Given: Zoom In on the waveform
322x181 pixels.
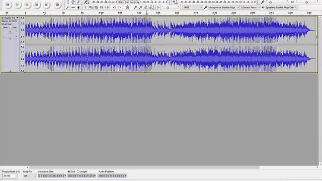Looking at the screenshot, I should (135, 8).
